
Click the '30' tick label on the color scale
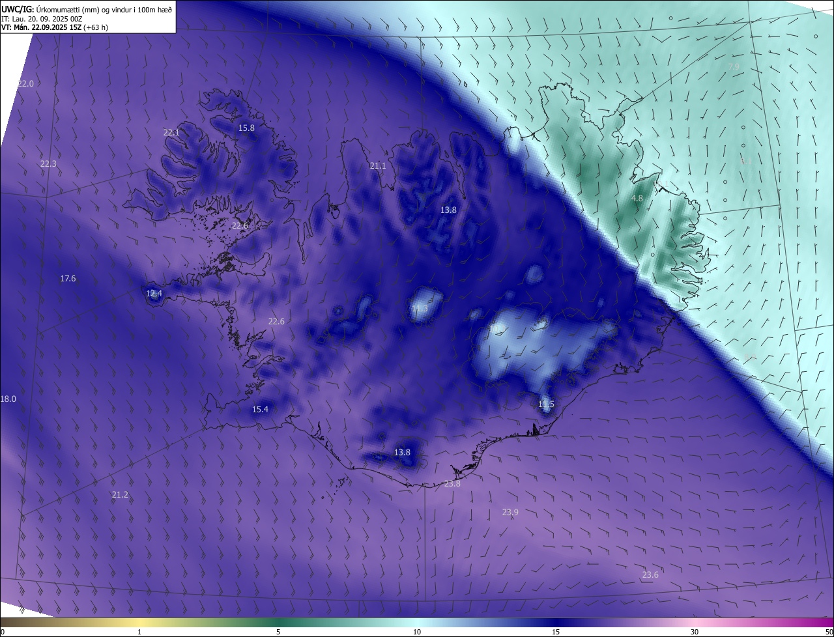[x=695, y=632]
